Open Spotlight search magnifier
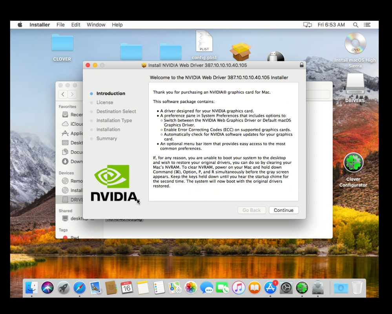The image size is (392, 314). pyautogui.click(x=356, y=24)
